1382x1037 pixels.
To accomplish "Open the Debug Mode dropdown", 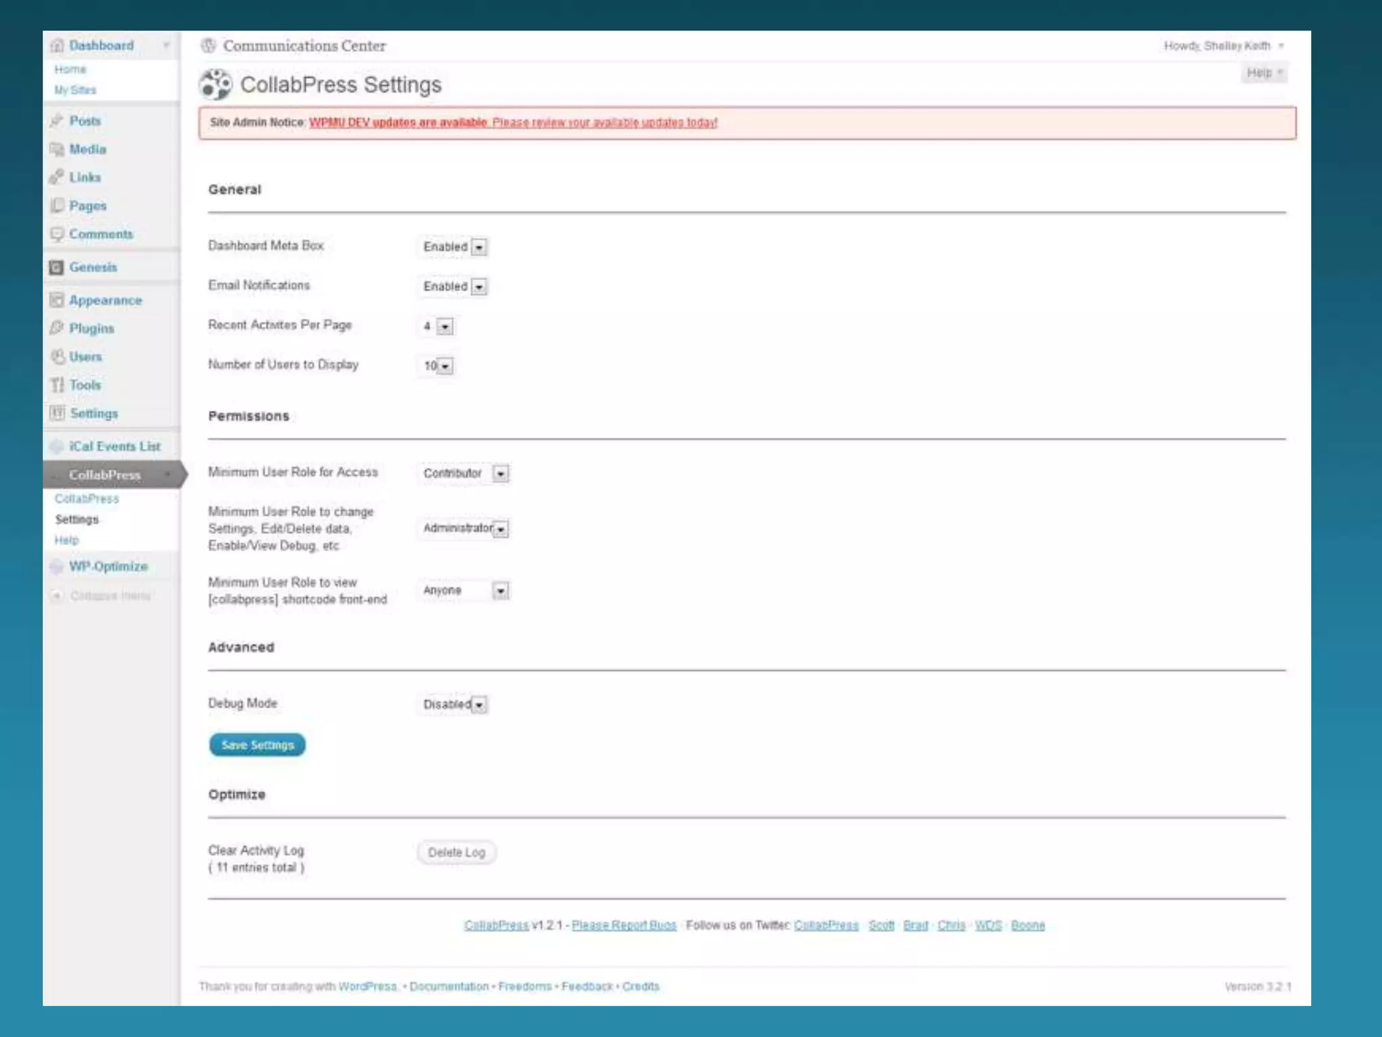I will coord(453,705).
